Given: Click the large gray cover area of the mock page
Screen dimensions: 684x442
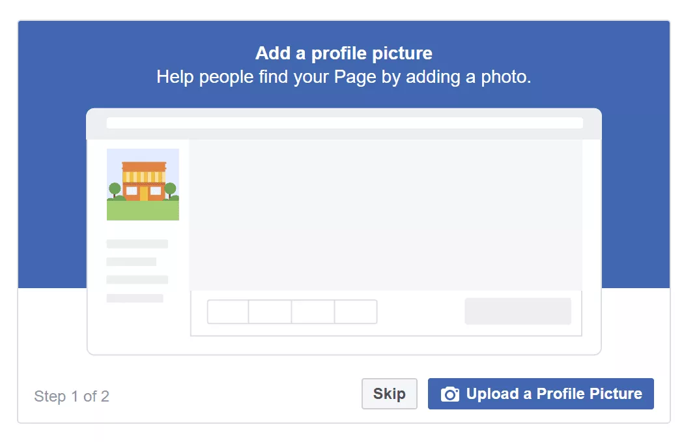Looking at the screenshot, I should point(386,214).
